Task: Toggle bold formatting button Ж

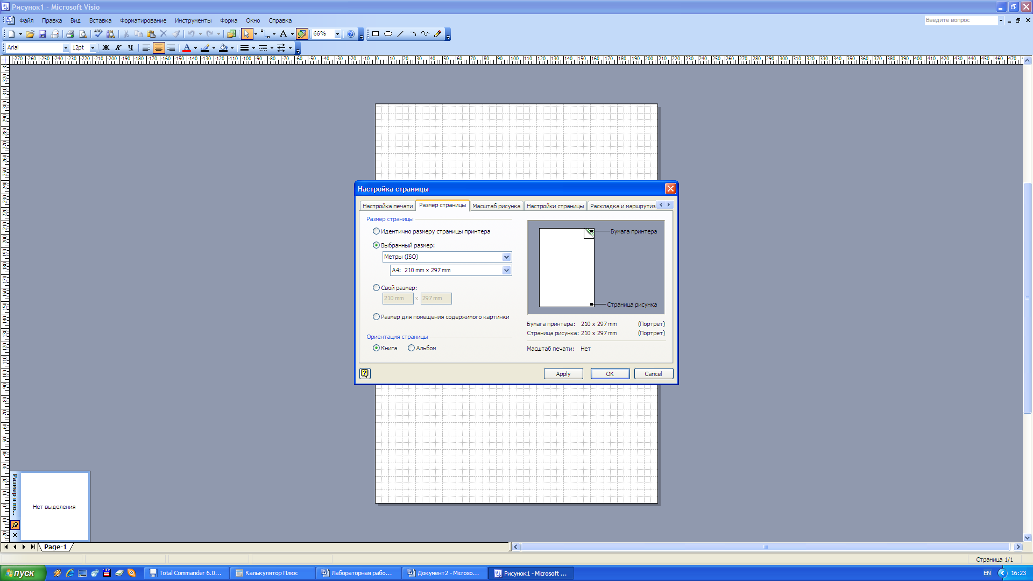Action: (x=106, y=48)
